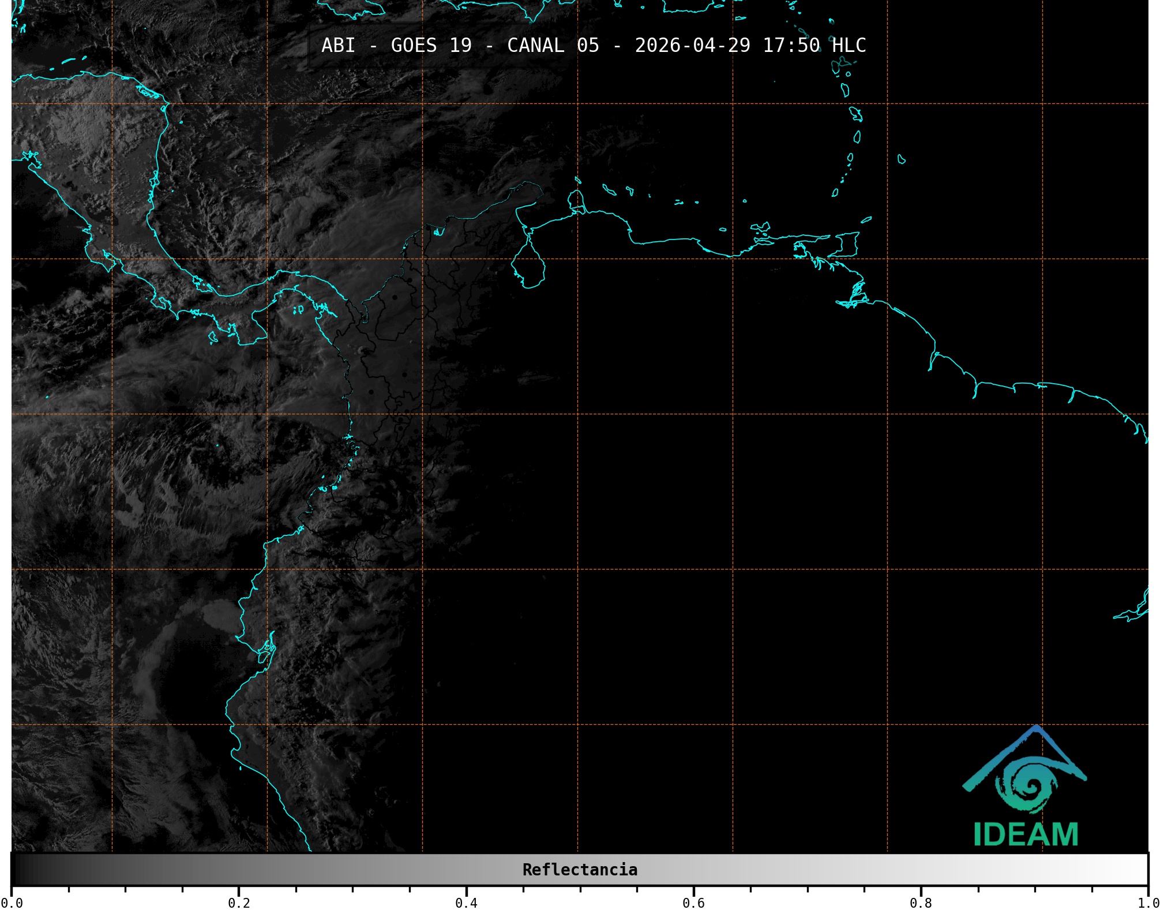Click the 0.6 tick label on the colorbar

[693, 902]
